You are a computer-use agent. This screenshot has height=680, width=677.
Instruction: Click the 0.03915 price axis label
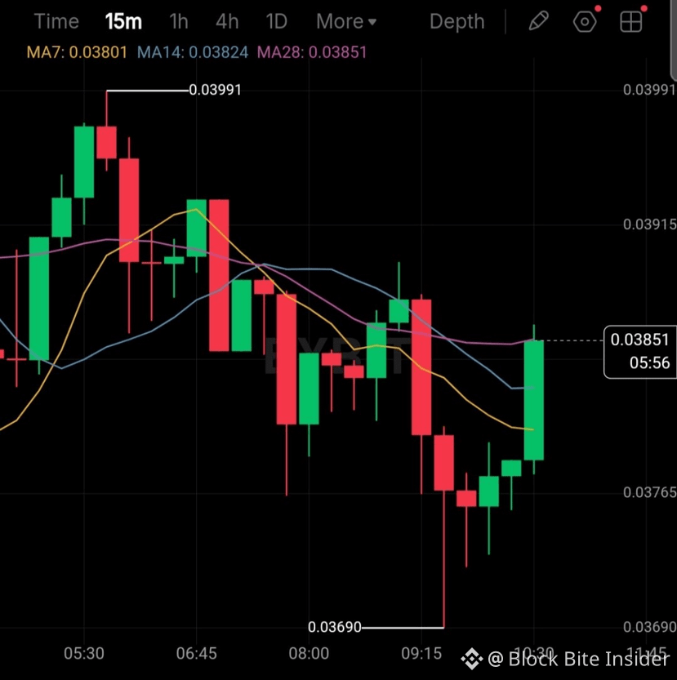point(650,224)
